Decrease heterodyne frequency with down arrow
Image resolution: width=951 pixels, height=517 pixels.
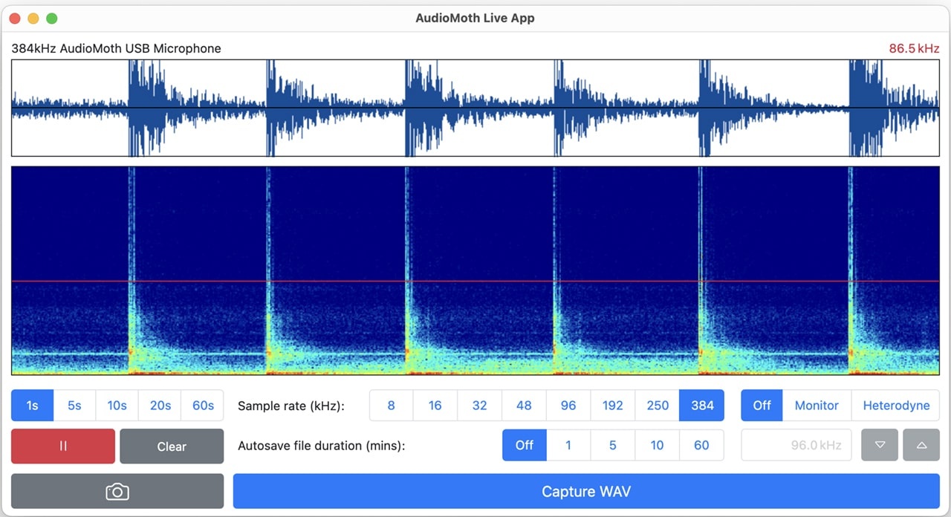click(x=880, y=445)
